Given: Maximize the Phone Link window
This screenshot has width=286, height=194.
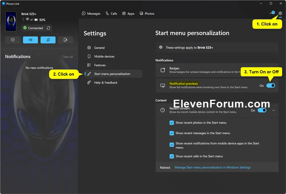Looking at the screenshot, I should click(271, 3).
